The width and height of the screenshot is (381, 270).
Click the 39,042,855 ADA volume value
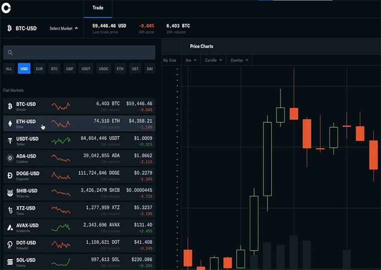click(101, 155)
